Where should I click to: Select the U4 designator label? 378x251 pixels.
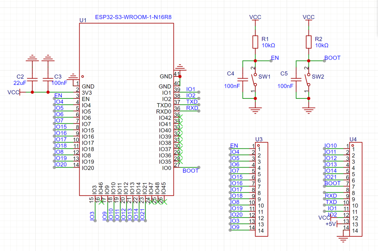353,139
